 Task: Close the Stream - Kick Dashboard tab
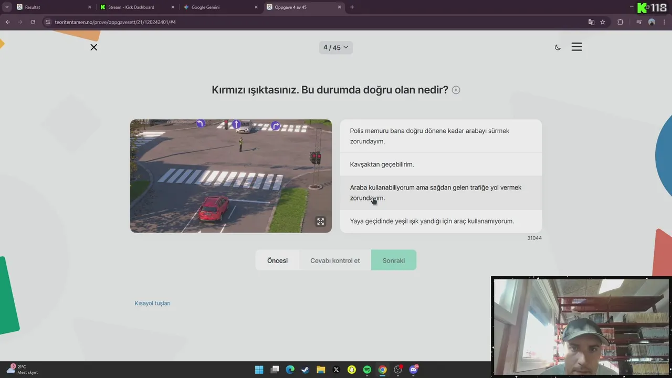[x=173, y=7]
